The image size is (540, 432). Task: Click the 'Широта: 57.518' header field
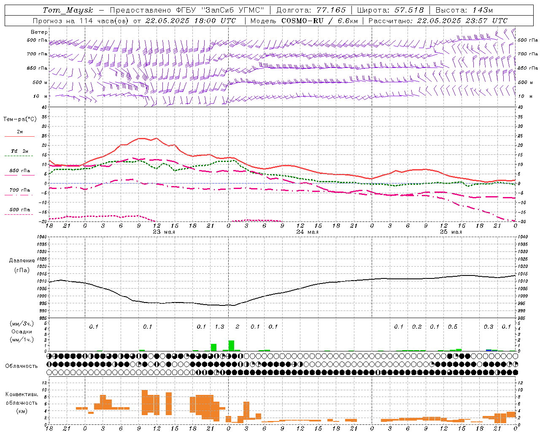(x=390, y=10)
